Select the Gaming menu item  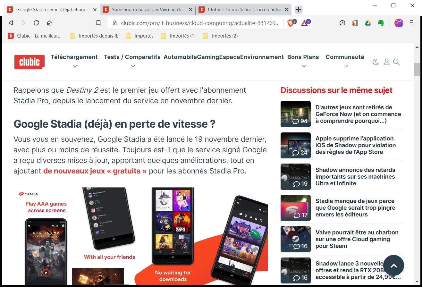[x=207, y=57]
